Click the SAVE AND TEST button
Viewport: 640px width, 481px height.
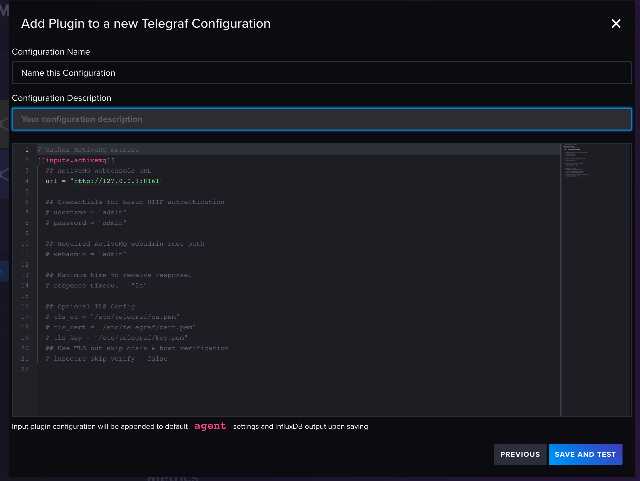(x=585, y=454)
